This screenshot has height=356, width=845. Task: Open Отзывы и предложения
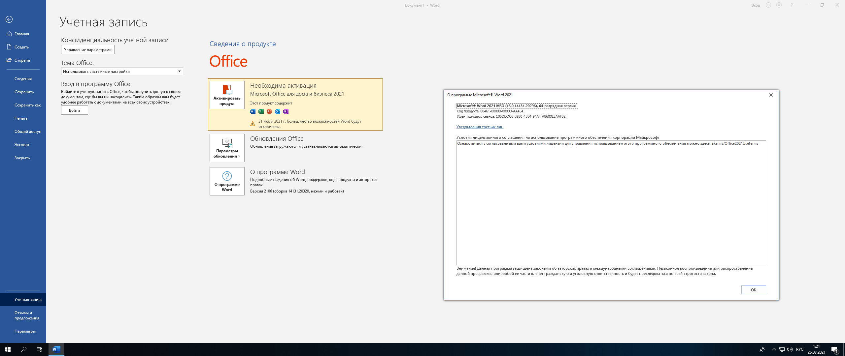[x=23, y=315]
